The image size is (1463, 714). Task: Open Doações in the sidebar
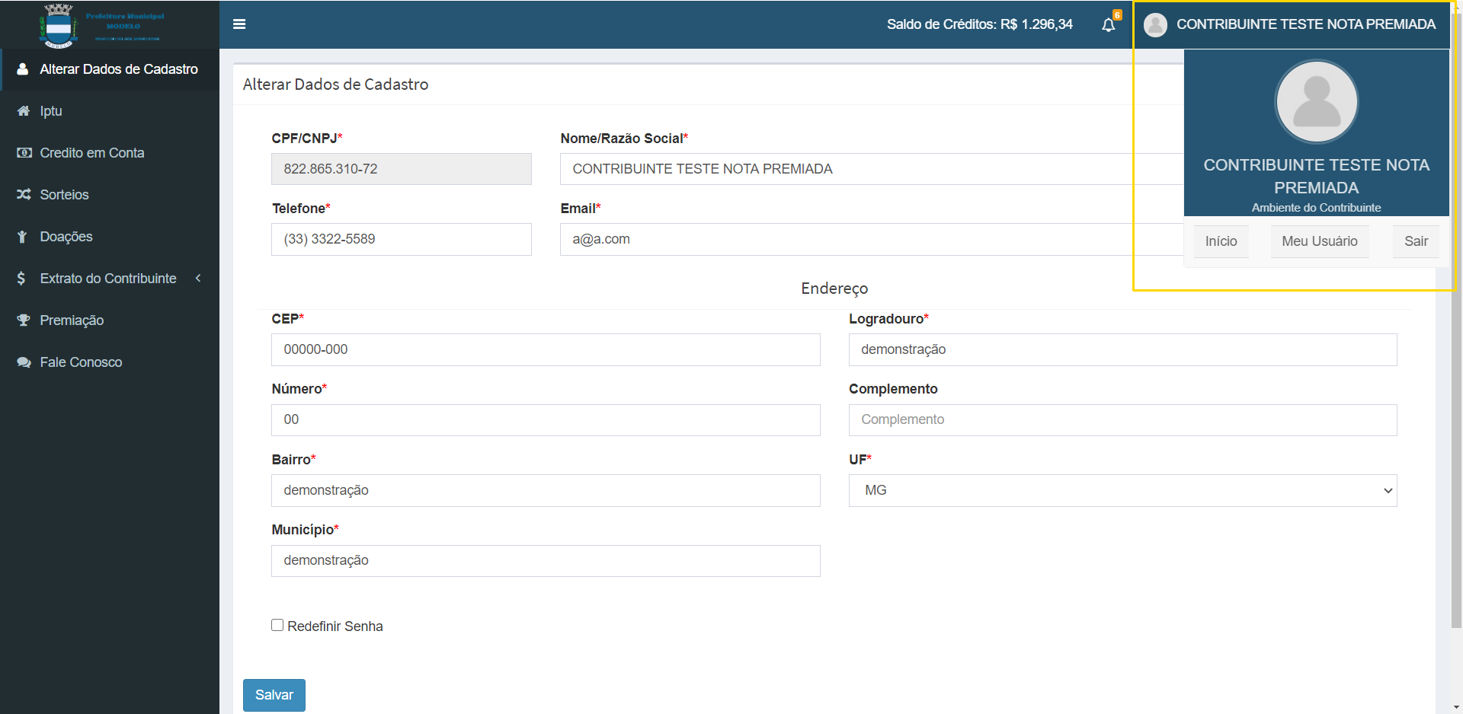(x=66, y=237)
